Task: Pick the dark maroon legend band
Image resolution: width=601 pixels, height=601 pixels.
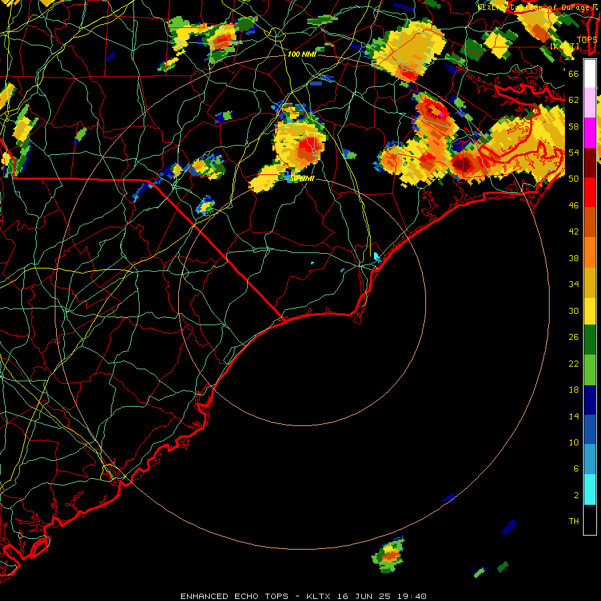Action: (x=590, y=162)
